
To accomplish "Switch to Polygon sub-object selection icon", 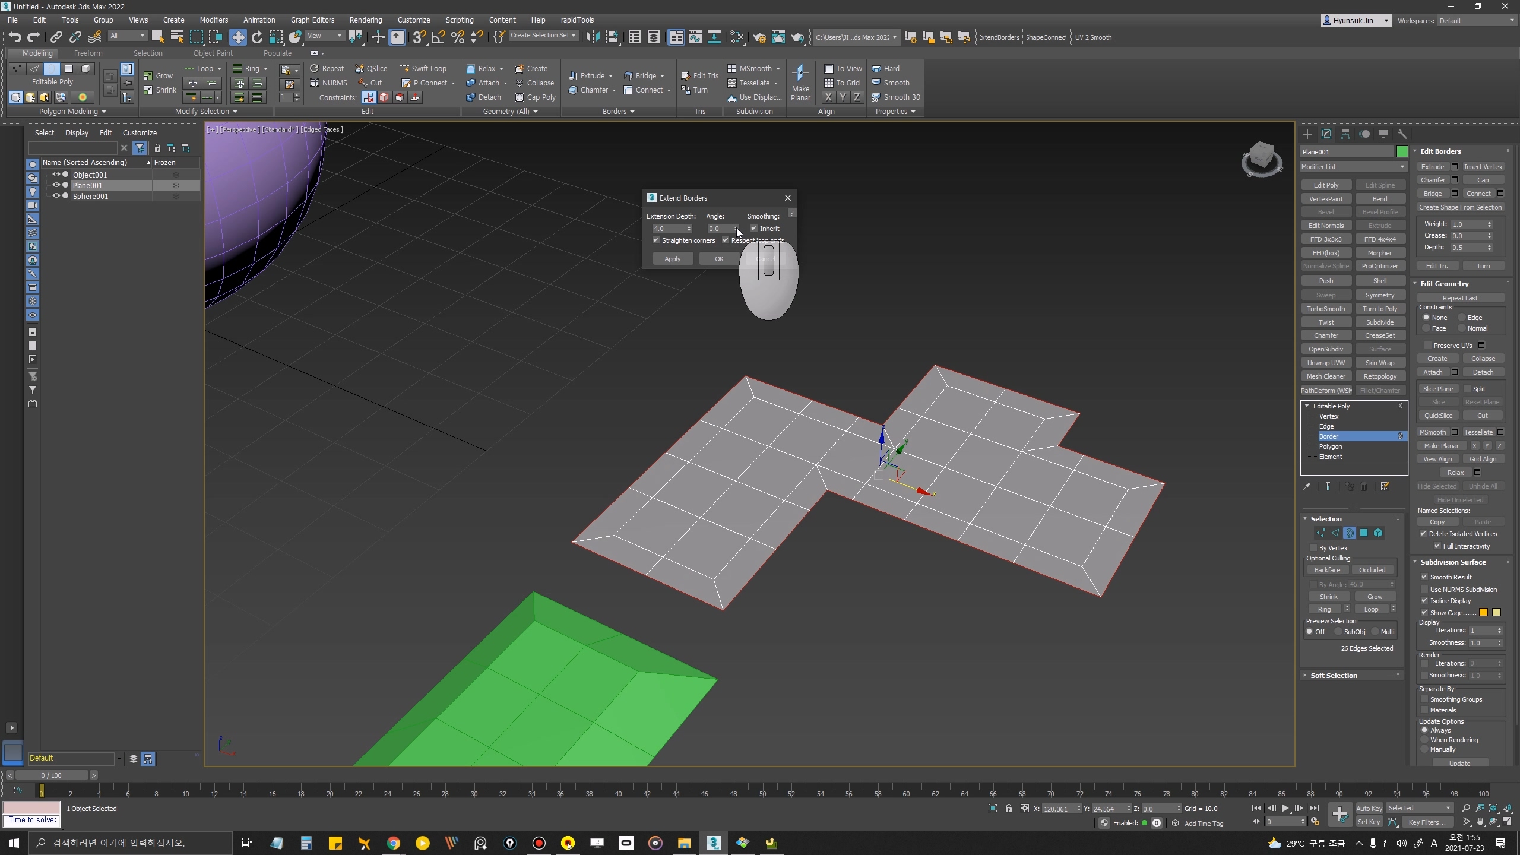I will (x=1364, y=533).
